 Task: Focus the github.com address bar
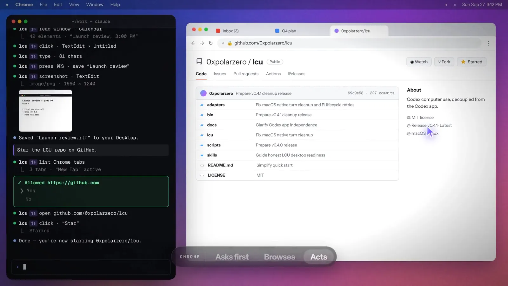(349, 43)
